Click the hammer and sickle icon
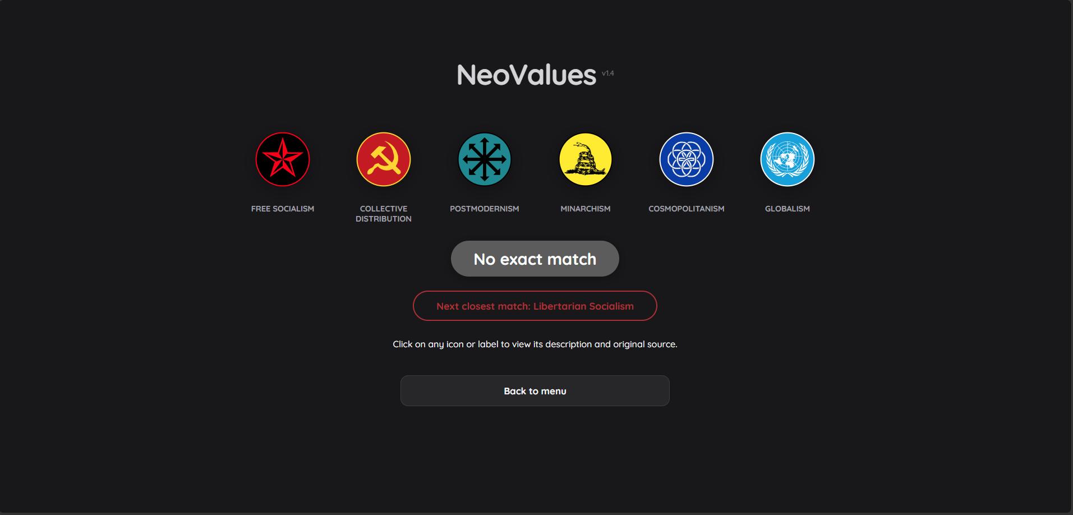Viewport: 1073px width, 515px height. [384, 159]
